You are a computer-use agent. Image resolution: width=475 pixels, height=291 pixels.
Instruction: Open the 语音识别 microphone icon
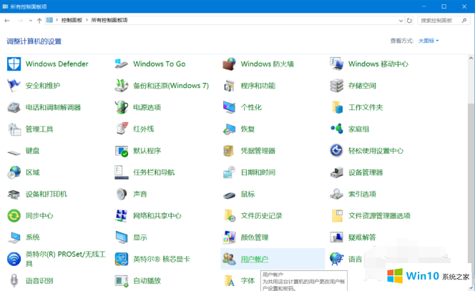tap(14, 281)
